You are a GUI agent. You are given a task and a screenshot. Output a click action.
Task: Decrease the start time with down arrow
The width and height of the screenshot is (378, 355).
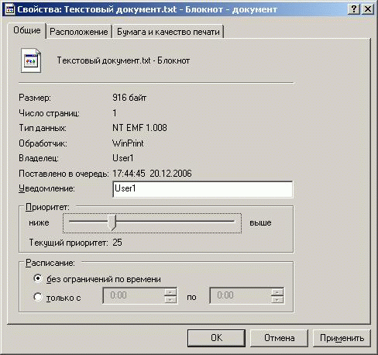(170, 299)
